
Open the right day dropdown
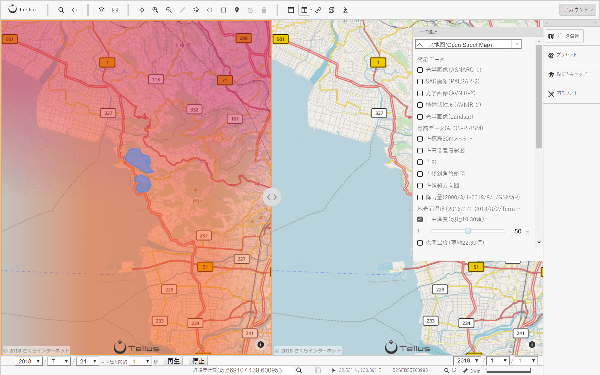(x=526, y=361)
